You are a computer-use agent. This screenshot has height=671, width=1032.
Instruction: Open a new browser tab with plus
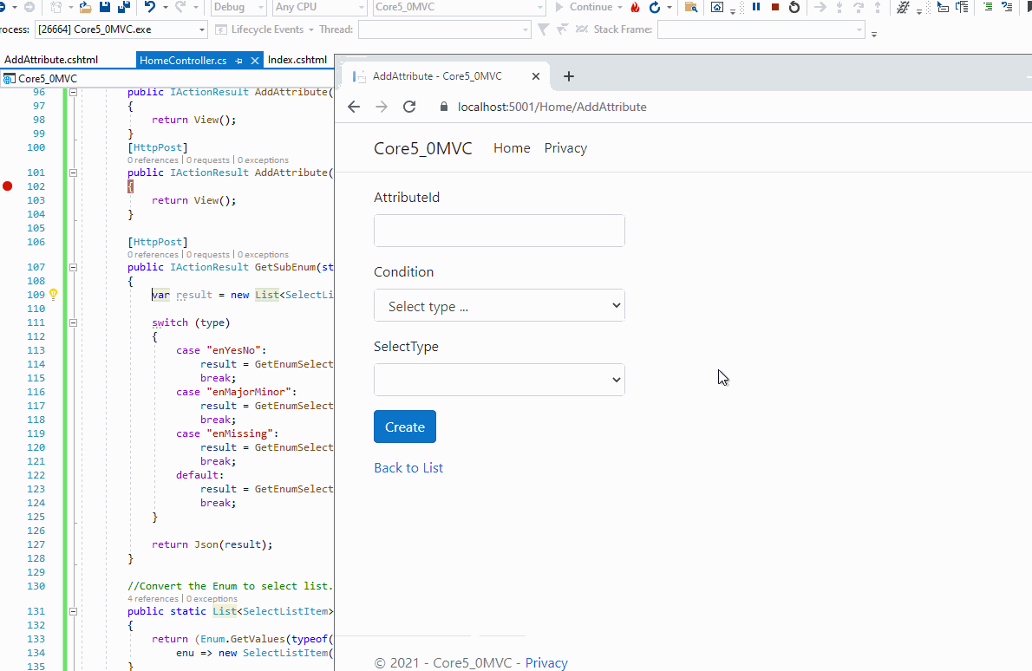pos(569,76)
